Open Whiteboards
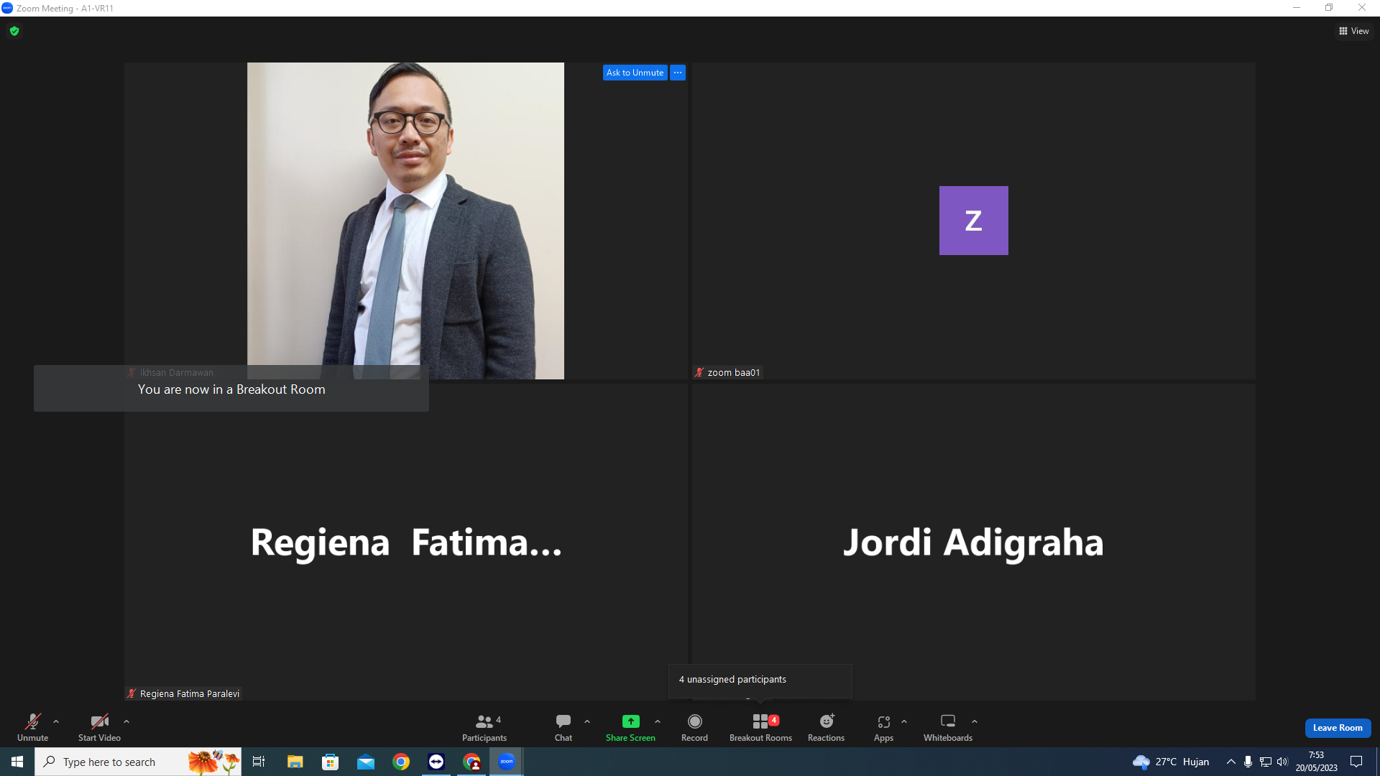Screen dimensions: 1380x776 click(x=948, y=727)
